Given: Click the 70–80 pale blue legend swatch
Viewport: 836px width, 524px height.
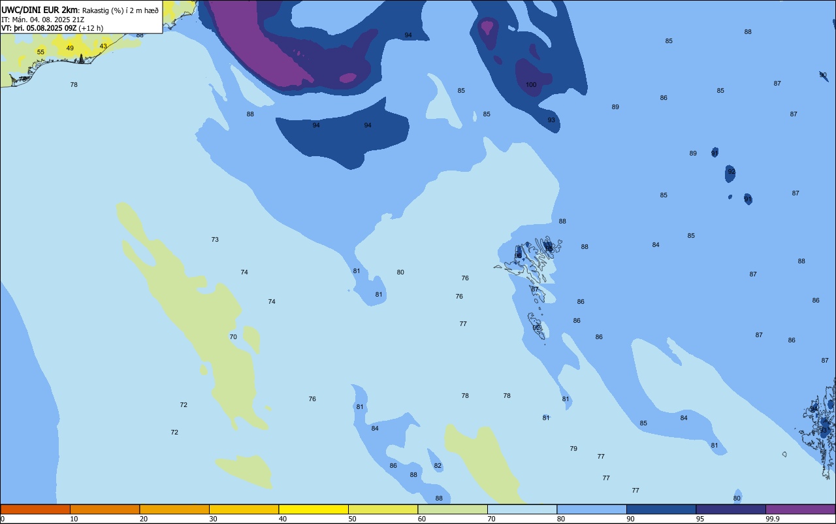Looking at the screenshot, I should [x=522, y=509].
